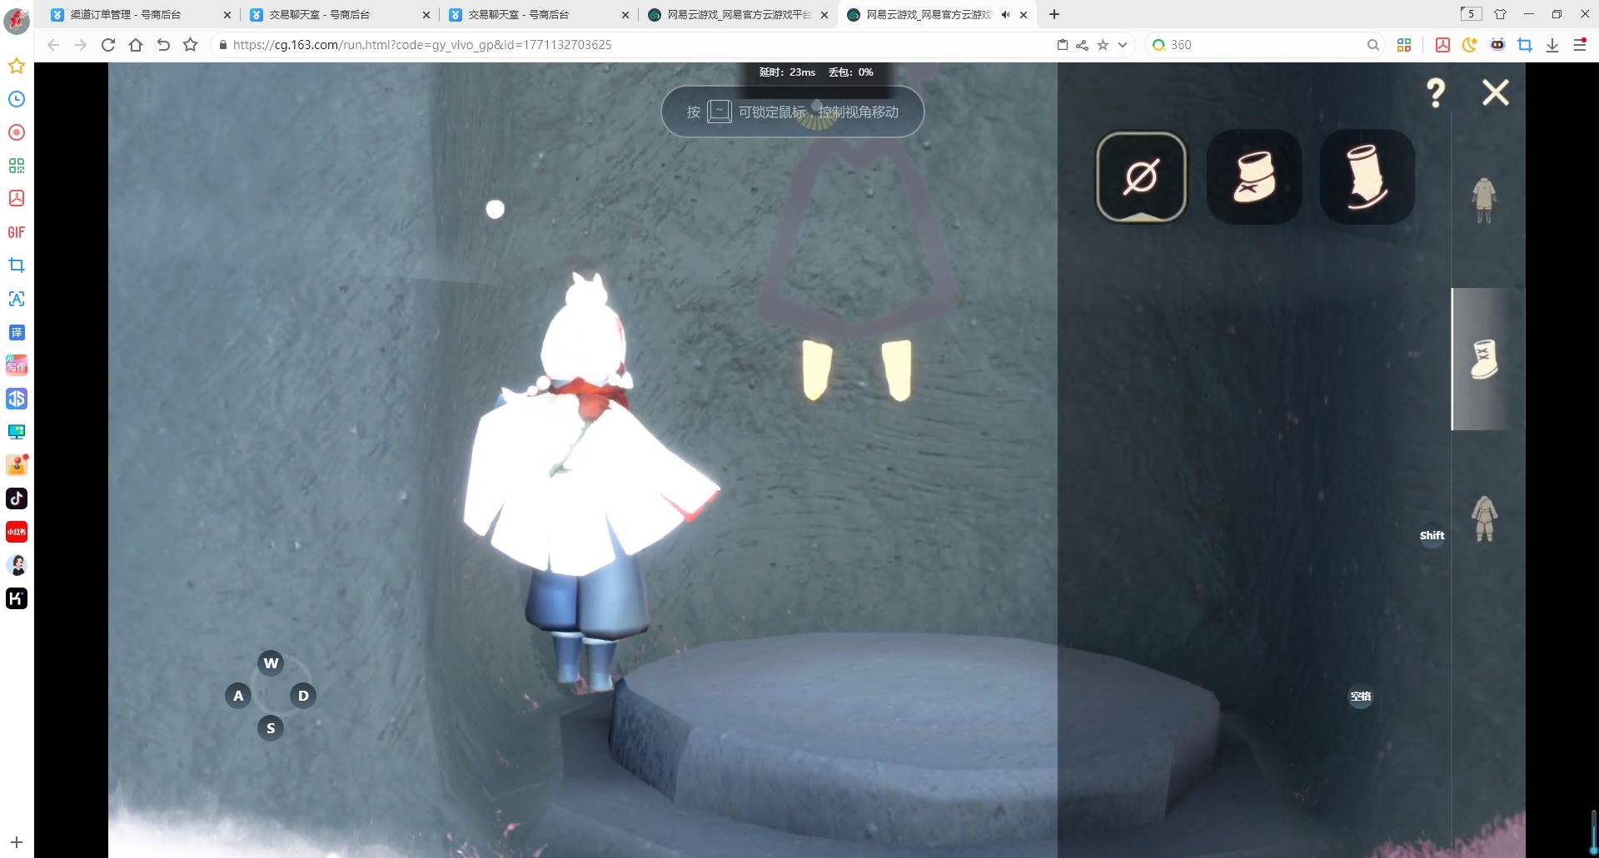The height and width of the screenshot is (858, 1599).
Task: Choose the tall boot option
Action: coord(1367,176)
